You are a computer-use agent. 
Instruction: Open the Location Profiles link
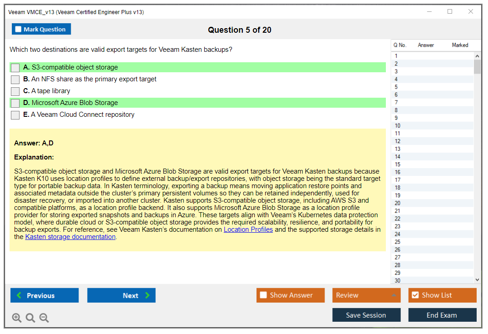(248, 229)
